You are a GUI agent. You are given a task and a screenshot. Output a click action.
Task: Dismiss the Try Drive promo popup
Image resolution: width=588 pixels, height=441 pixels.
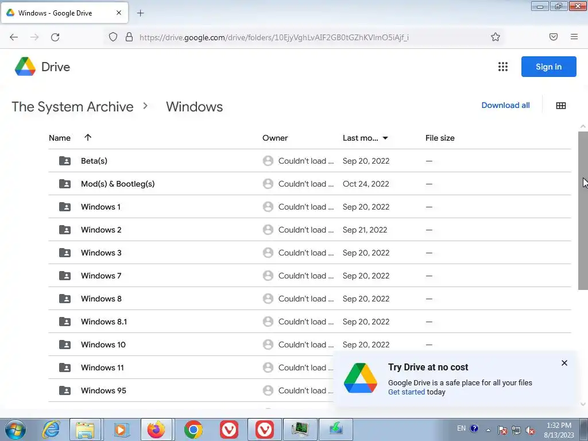coord(564,363)
